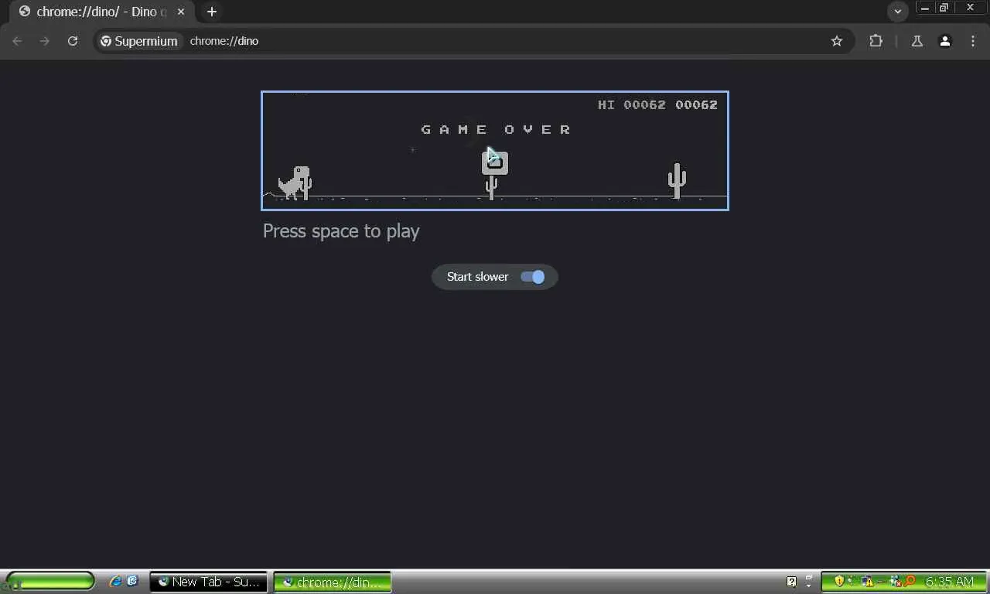
Task: Open the Extensions puzzle icon
Action: 876,41
